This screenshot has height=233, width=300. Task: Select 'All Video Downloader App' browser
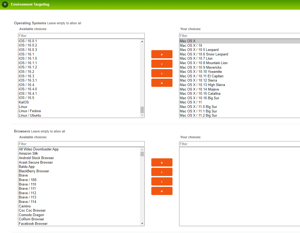click(x=79, y=149)
